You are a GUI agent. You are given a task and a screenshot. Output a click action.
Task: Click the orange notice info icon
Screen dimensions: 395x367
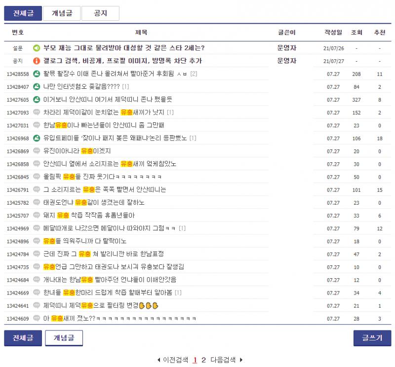pyautogui.click(x=37, y=61)
